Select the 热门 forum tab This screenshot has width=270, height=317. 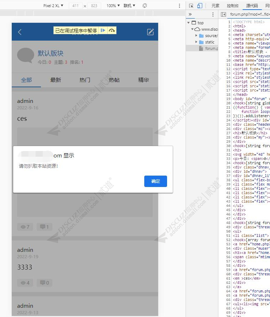85,80
